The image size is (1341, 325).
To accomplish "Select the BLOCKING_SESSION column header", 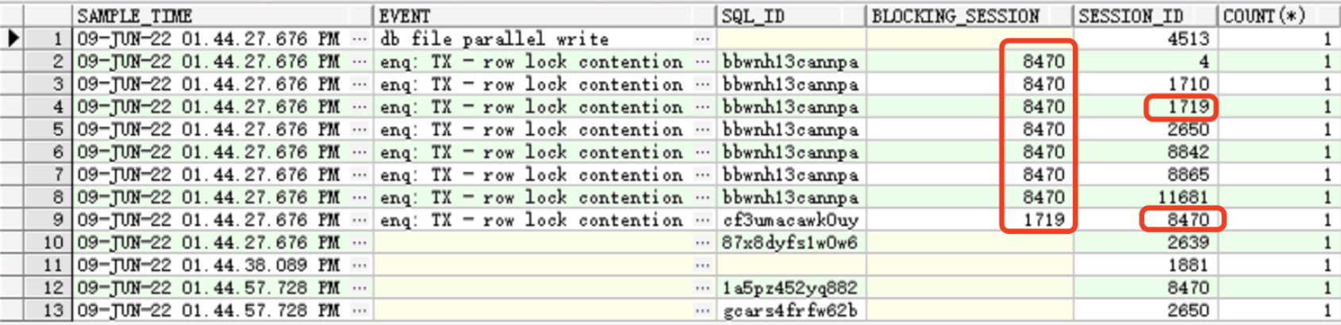I will point(969,15).
